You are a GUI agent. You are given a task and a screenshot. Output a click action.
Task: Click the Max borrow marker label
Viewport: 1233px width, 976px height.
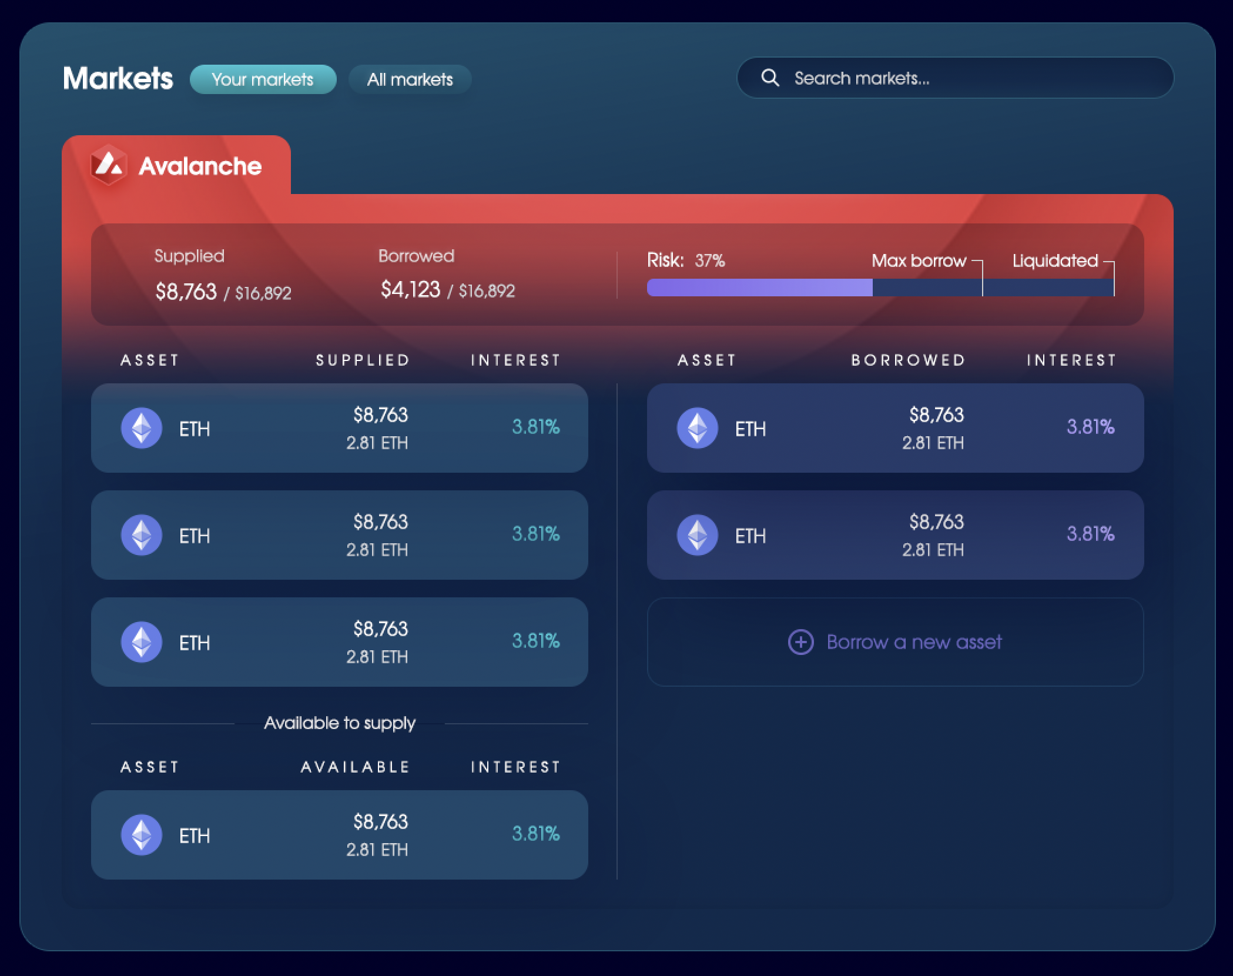click(919, 260)
